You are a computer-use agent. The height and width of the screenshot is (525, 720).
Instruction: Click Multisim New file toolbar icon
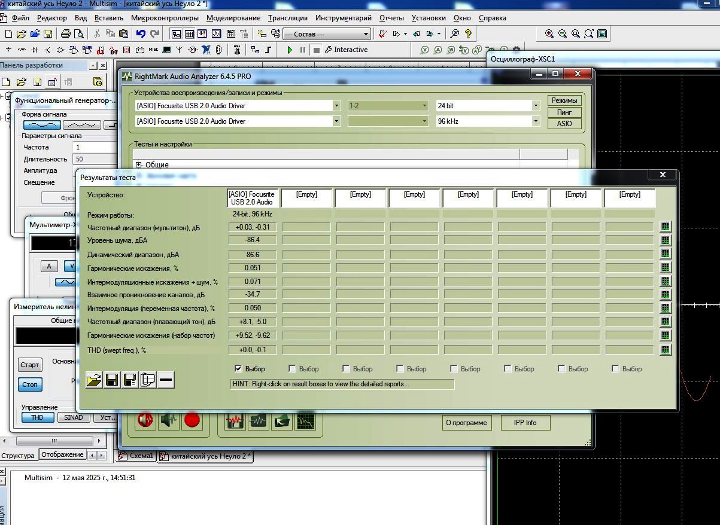point(8,34)
